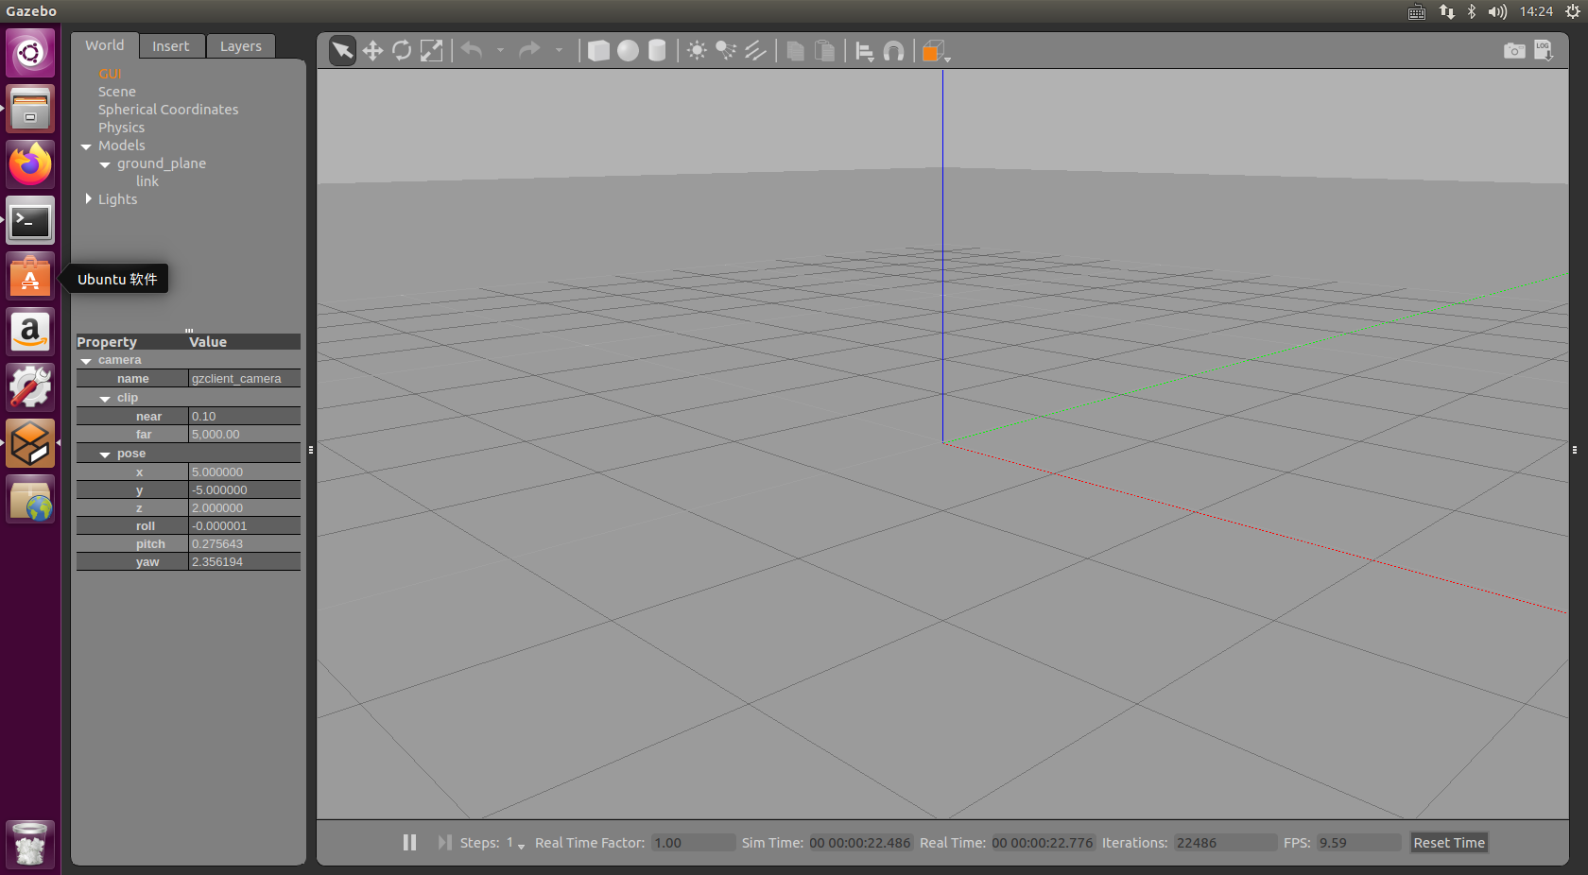Switch to the World tab
This screenshot has height=875, width=1588.
point(104,45)
